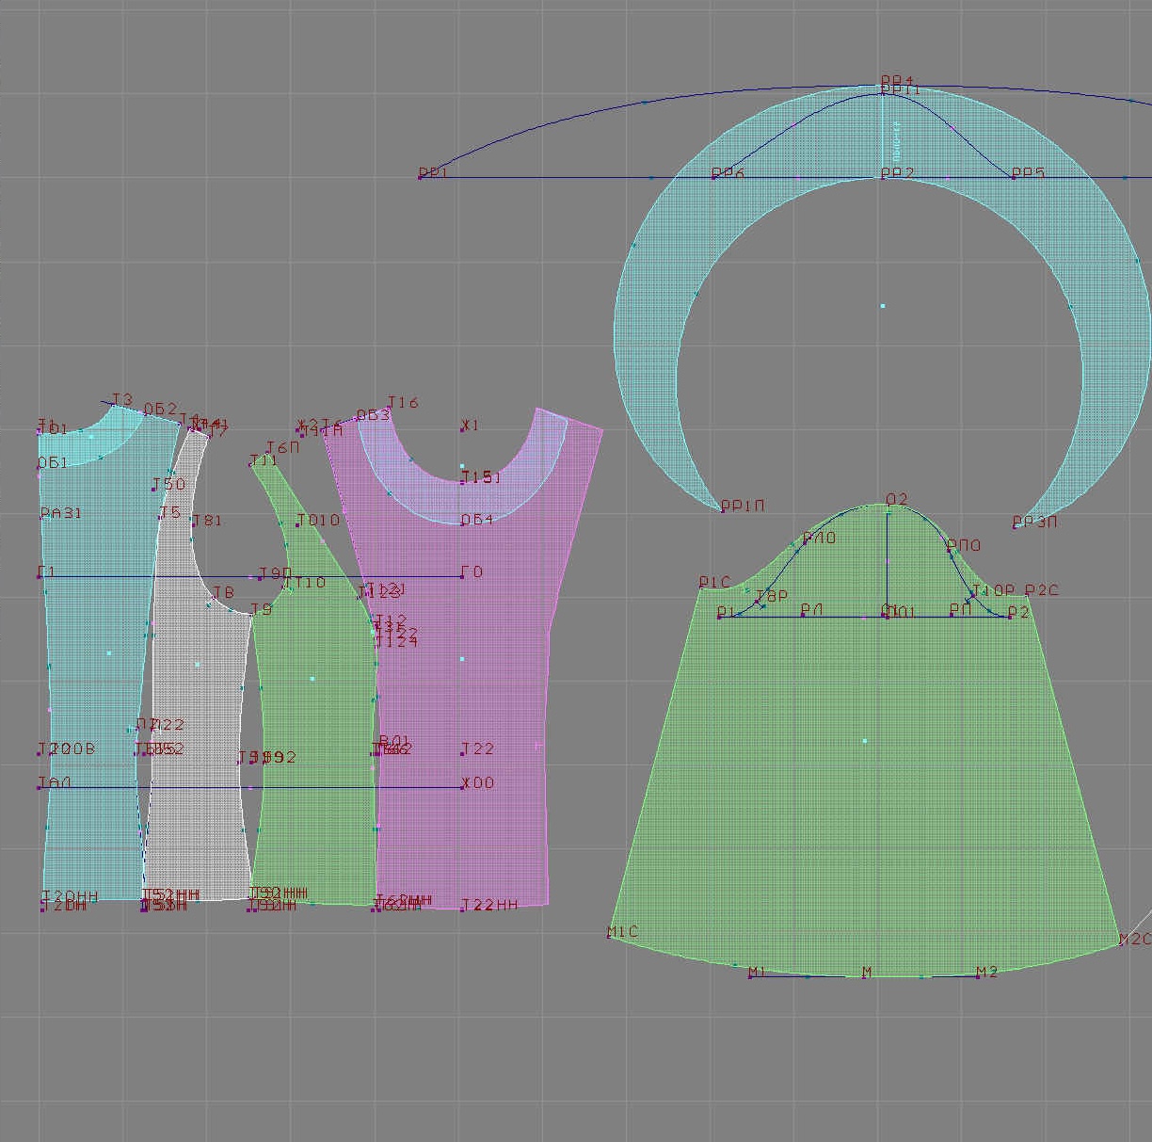Click point О2 at the sleeve cap top
Viewport: 1152px width, 1142px height.
point(888,506)
